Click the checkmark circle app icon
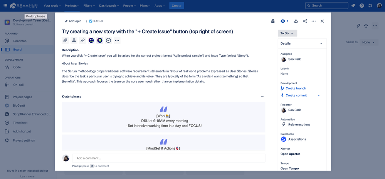Image resolution: width=385 pixels, height=179 pixels. (x=108, y=40)
